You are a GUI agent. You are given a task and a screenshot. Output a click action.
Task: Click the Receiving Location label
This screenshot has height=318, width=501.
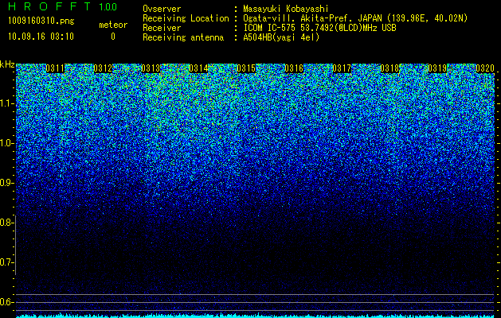186,18
